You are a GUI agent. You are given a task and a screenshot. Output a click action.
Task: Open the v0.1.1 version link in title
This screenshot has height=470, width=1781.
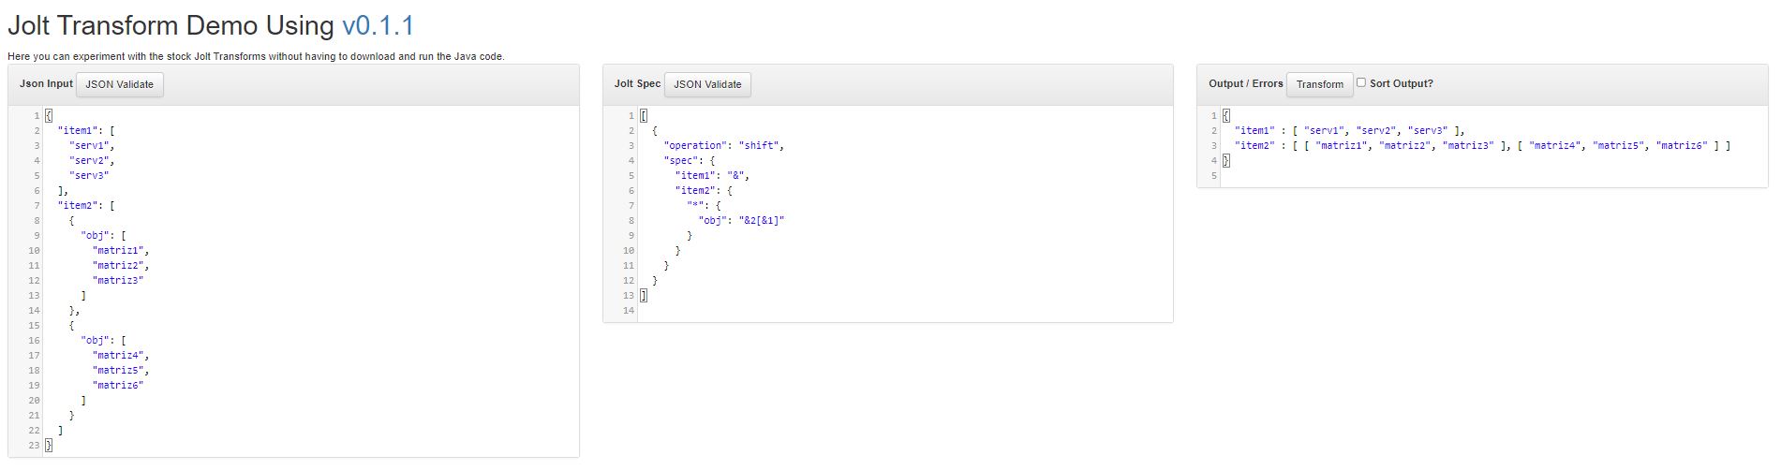tap(378, 25)
